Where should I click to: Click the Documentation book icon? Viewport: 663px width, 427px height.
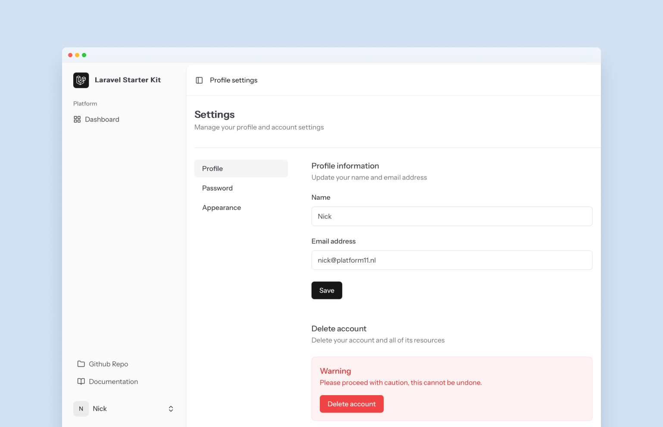pyautogui.click(x=81, y=381)
